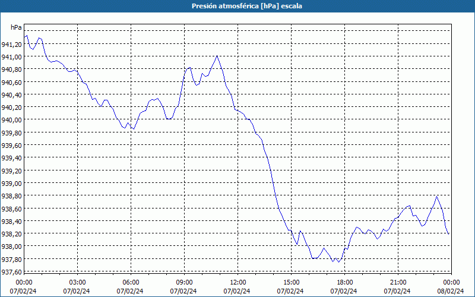Viewport: 475px width, 297px height.
Task: Click the 938,20 y-axis value
Action: point(11,234)
